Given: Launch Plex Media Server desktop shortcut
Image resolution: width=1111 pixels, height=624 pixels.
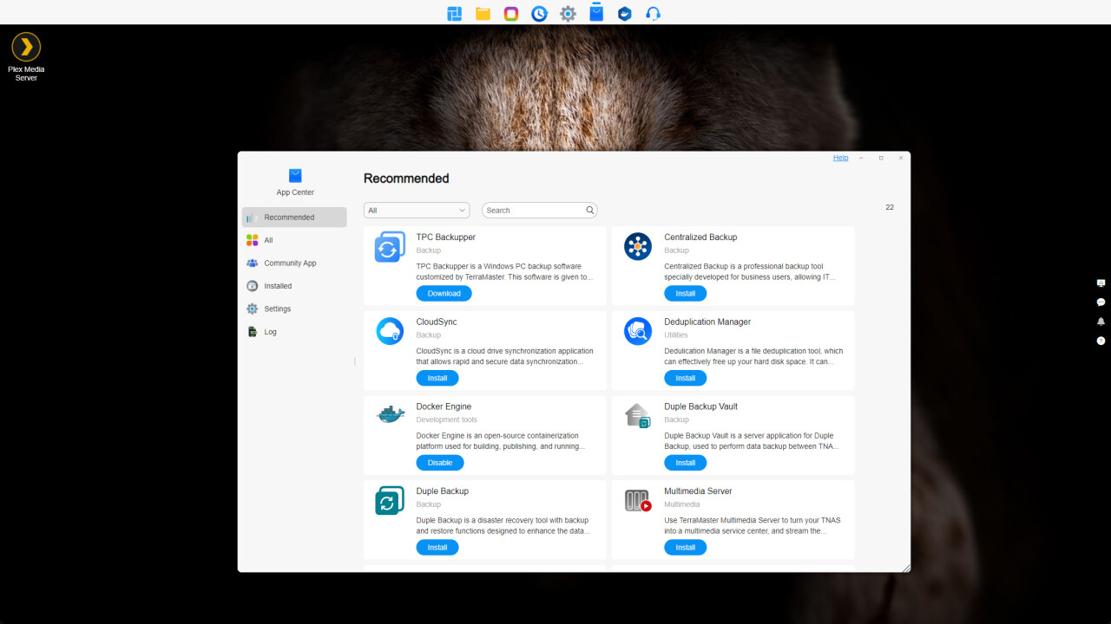Looking at the screenshot, I should 26,56.
